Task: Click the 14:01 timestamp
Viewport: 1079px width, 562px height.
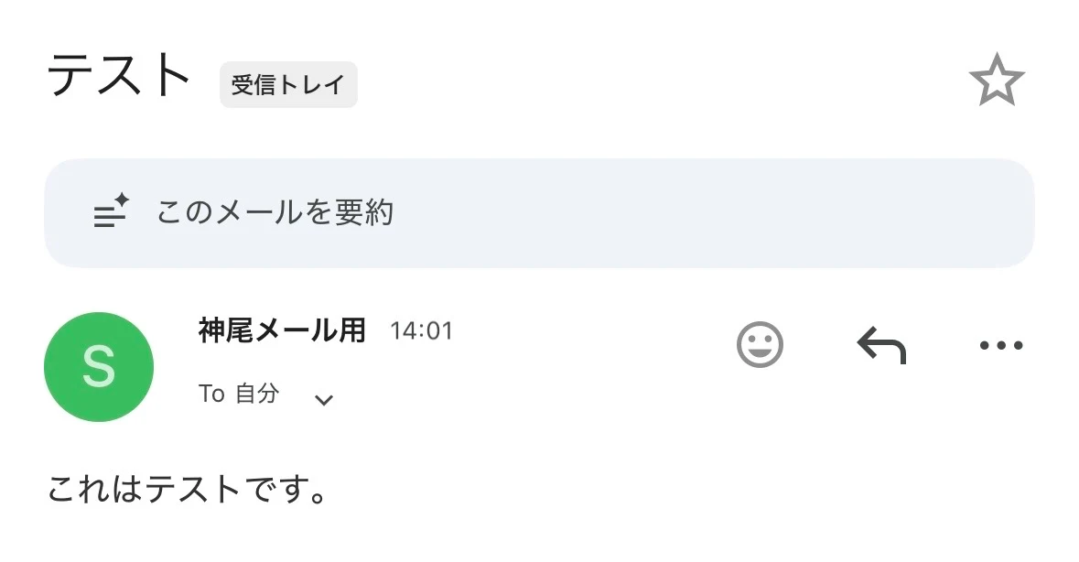Action: (x=421, y=330)
